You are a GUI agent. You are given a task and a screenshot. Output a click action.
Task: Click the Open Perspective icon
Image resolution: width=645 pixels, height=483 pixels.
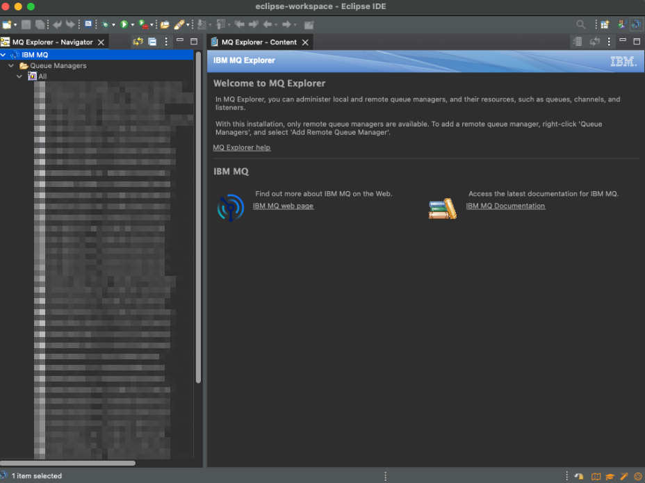(605, 25)
